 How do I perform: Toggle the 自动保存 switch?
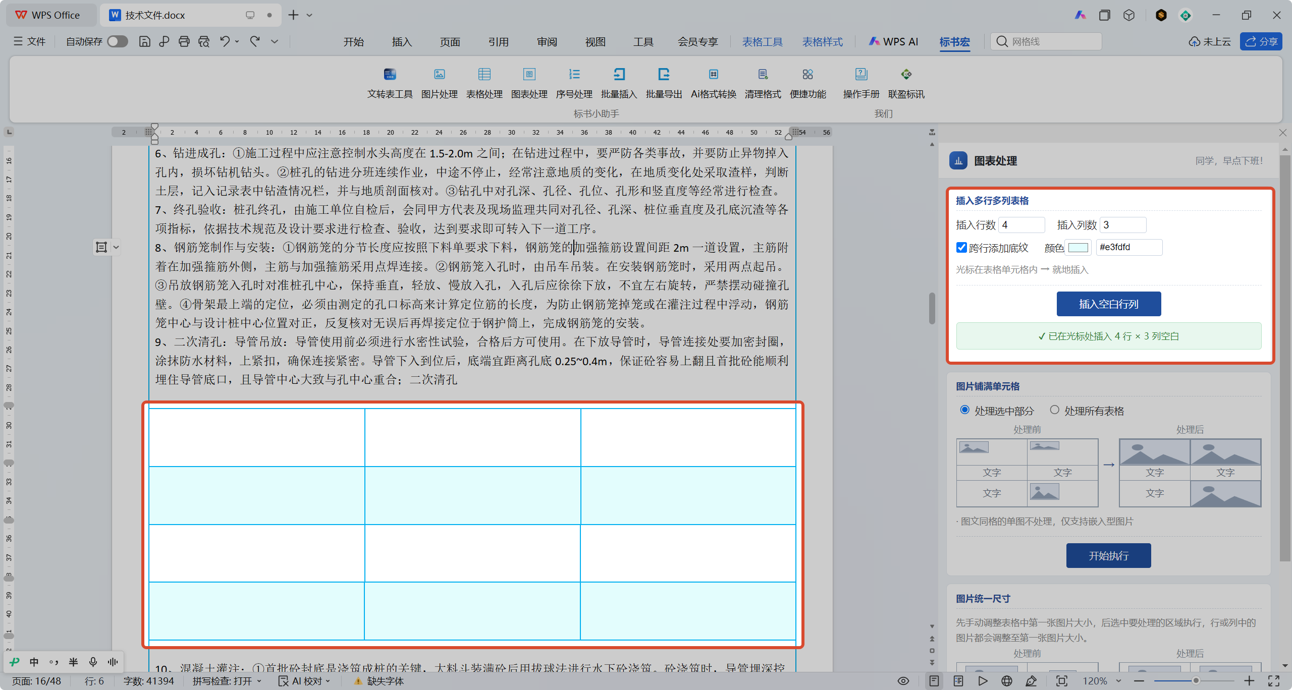(117, 41)
